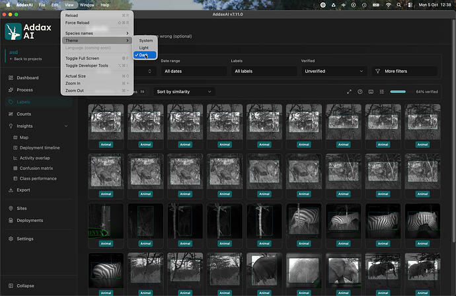This screenshot has width=456, height=296.
Task: Choose Zoom In from the View menu
Action: [96, 83]
